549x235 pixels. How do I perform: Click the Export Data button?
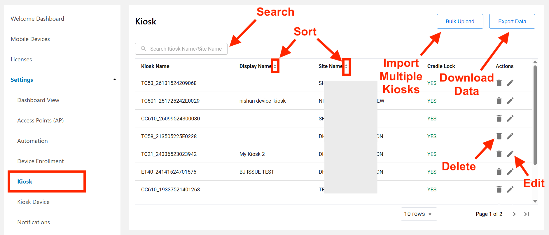click(512, 21)
